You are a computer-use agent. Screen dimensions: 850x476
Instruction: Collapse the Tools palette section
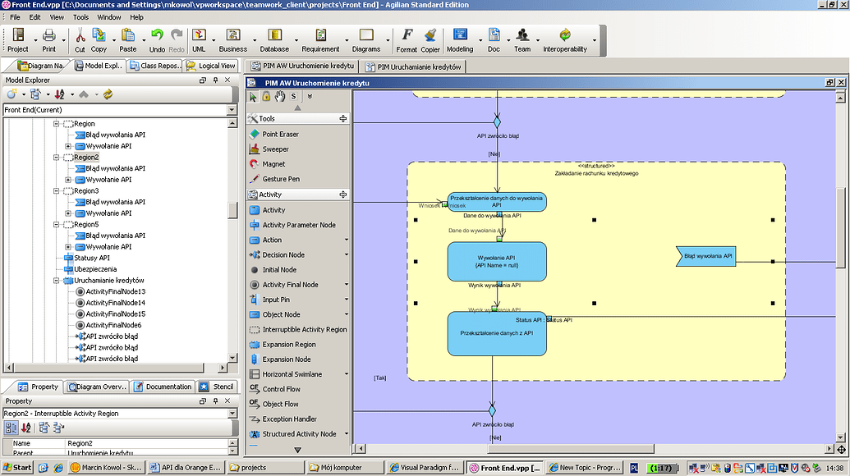click(x=343, y=119)
